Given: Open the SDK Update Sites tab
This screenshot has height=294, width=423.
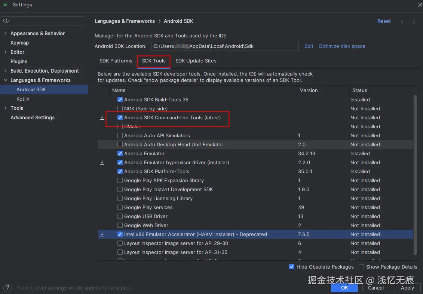Looking at the screenshot, I should [x=196, y=61].
